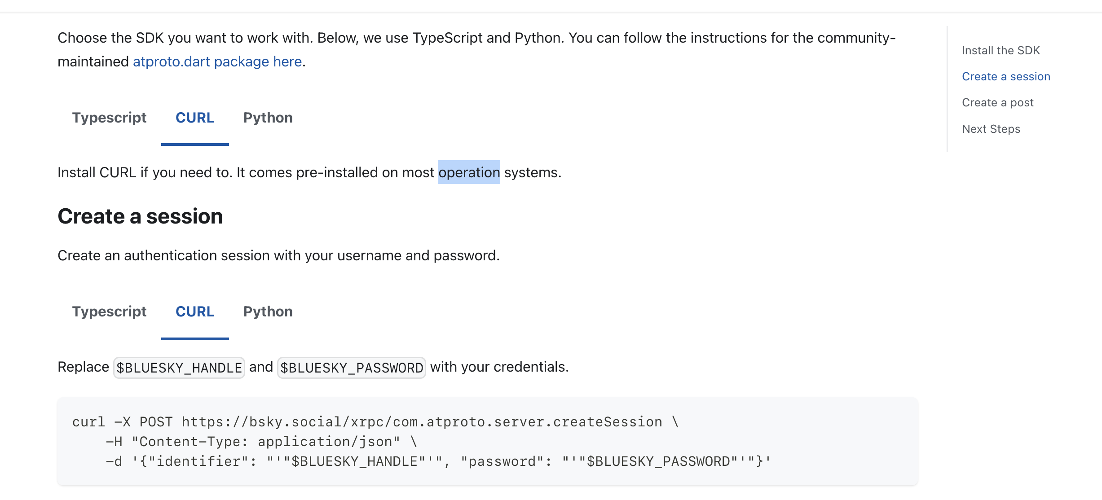Click the highlighted word operation

[469, 172]
